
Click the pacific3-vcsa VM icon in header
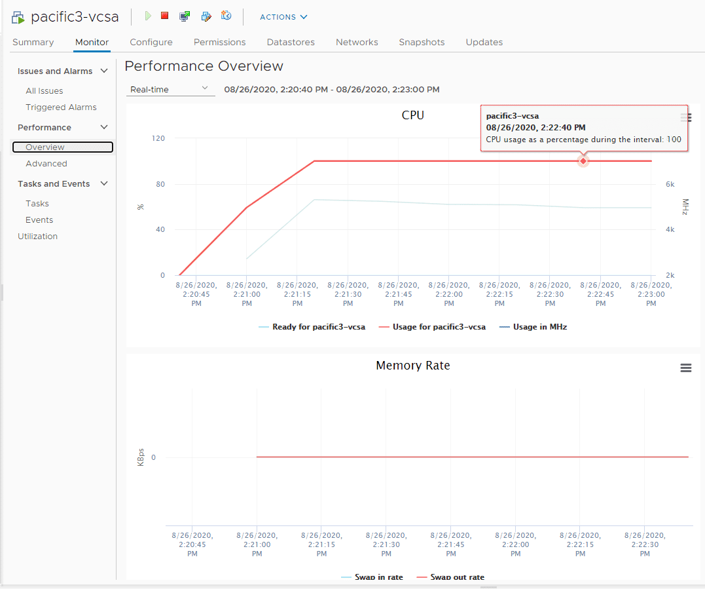coord(18,18)
